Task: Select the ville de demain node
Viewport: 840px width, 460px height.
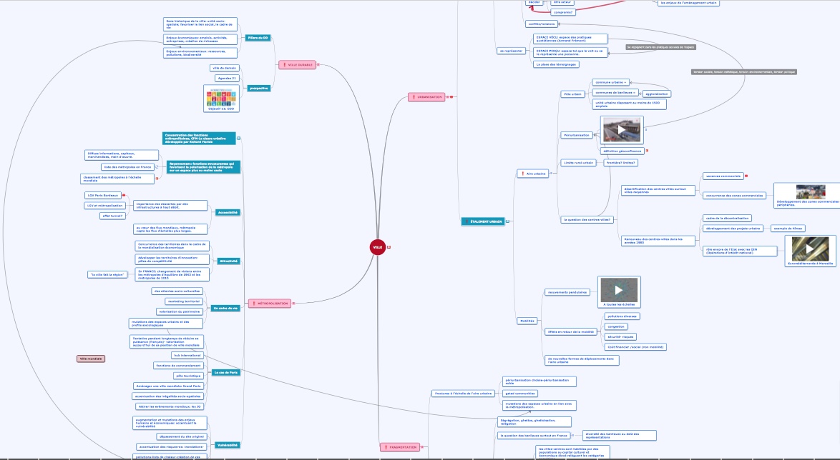Action: (225, 68)
